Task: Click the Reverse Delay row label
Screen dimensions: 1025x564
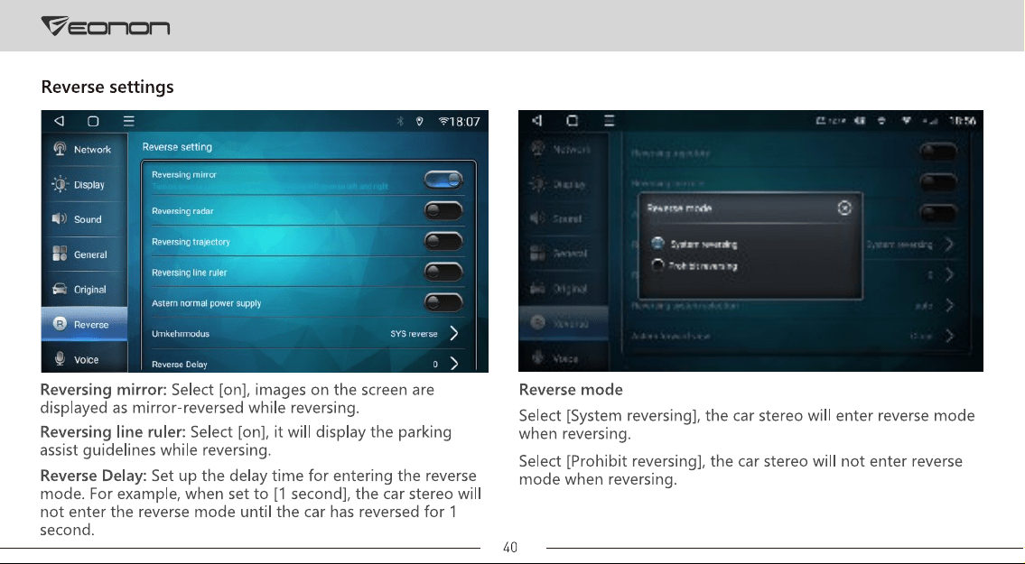Action: pyautogui.click(x=179, y=364)
